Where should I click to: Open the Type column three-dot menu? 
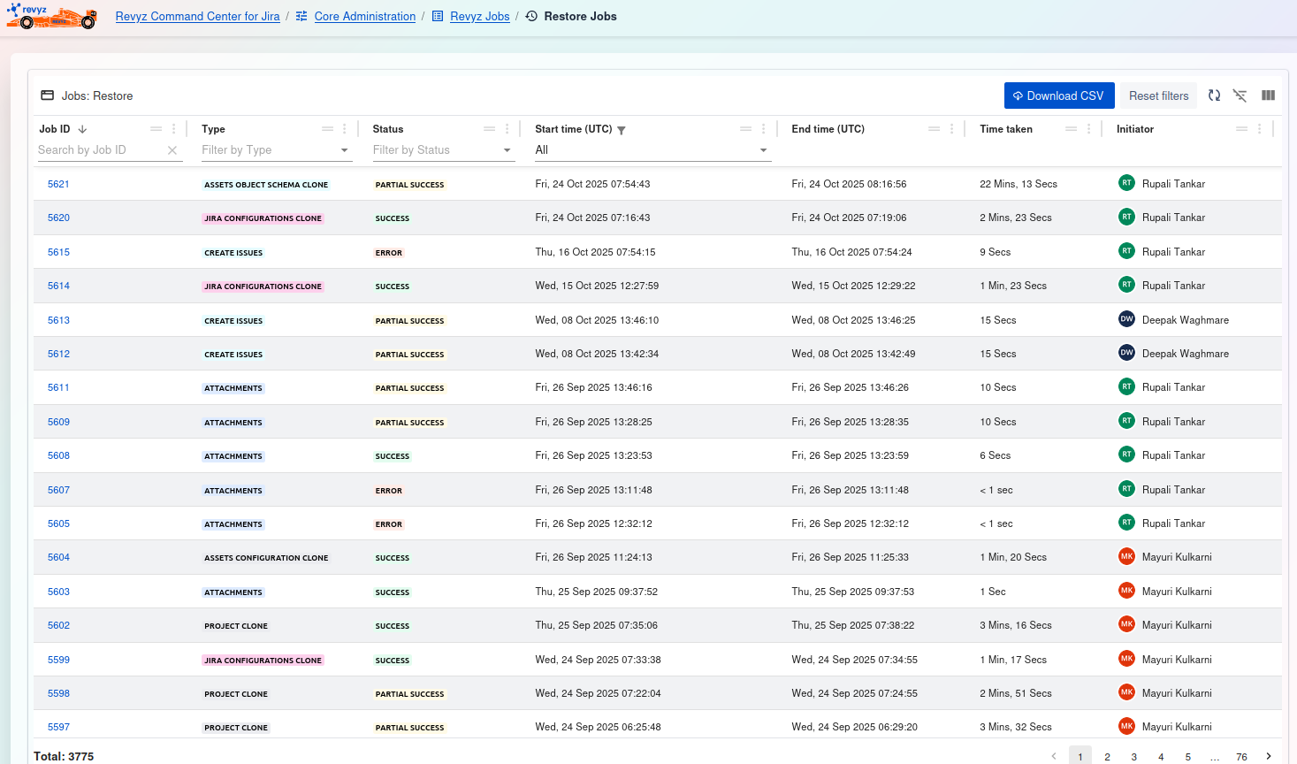(x=345, y=129)
